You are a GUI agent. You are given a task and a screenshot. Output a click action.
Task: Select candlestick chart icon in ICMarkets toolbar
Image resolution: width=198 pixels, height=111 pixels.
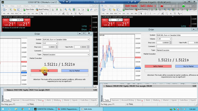click(x=57, y=10)
